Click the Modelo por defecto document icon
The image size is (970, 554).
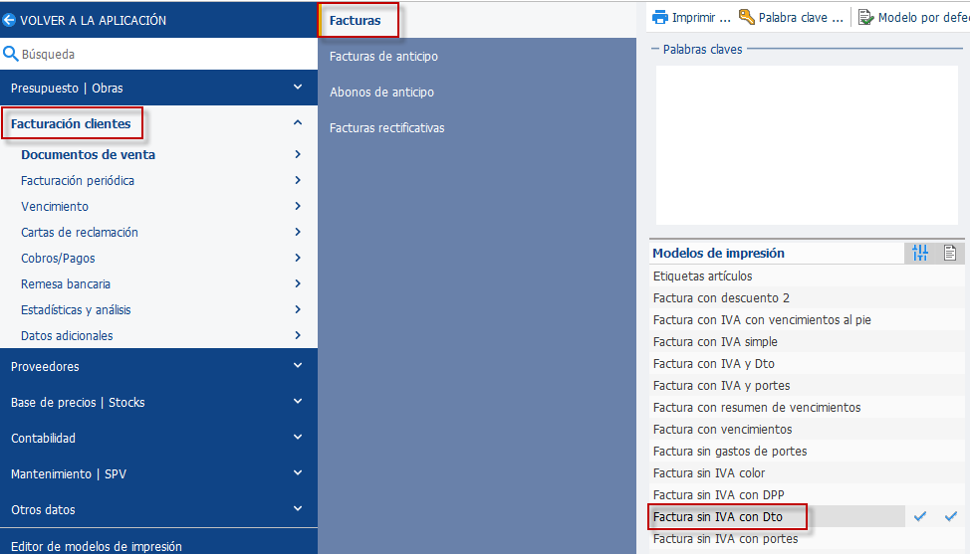865,17
